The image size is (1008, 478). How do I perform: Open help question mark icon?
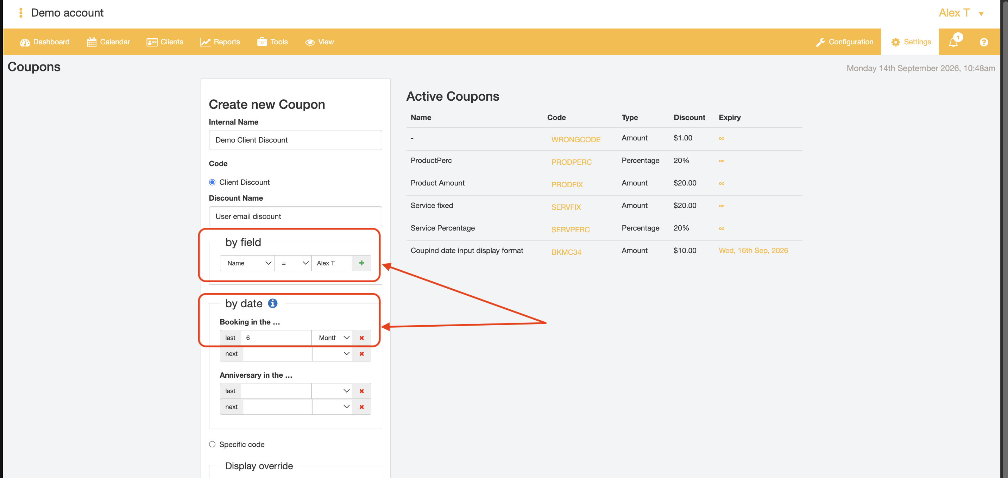point(984,42)
